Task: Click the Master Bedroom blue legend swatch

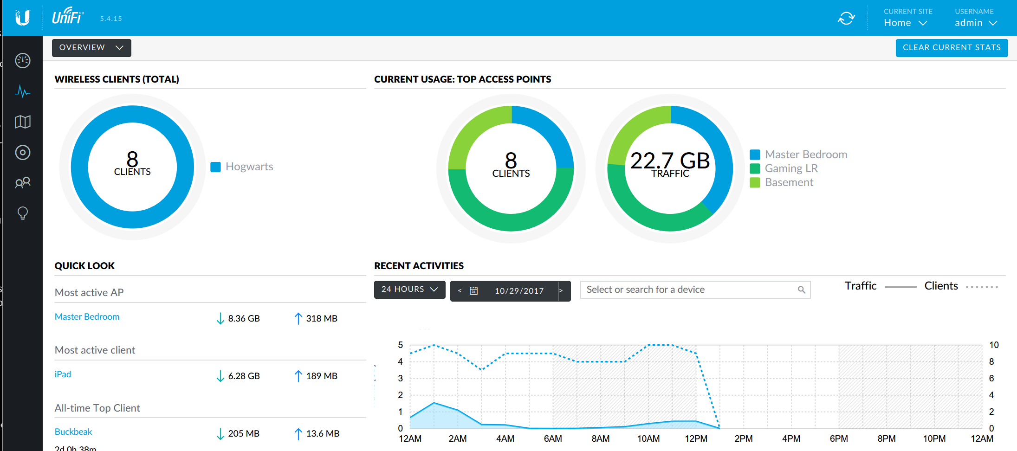Action: [755, 155]
